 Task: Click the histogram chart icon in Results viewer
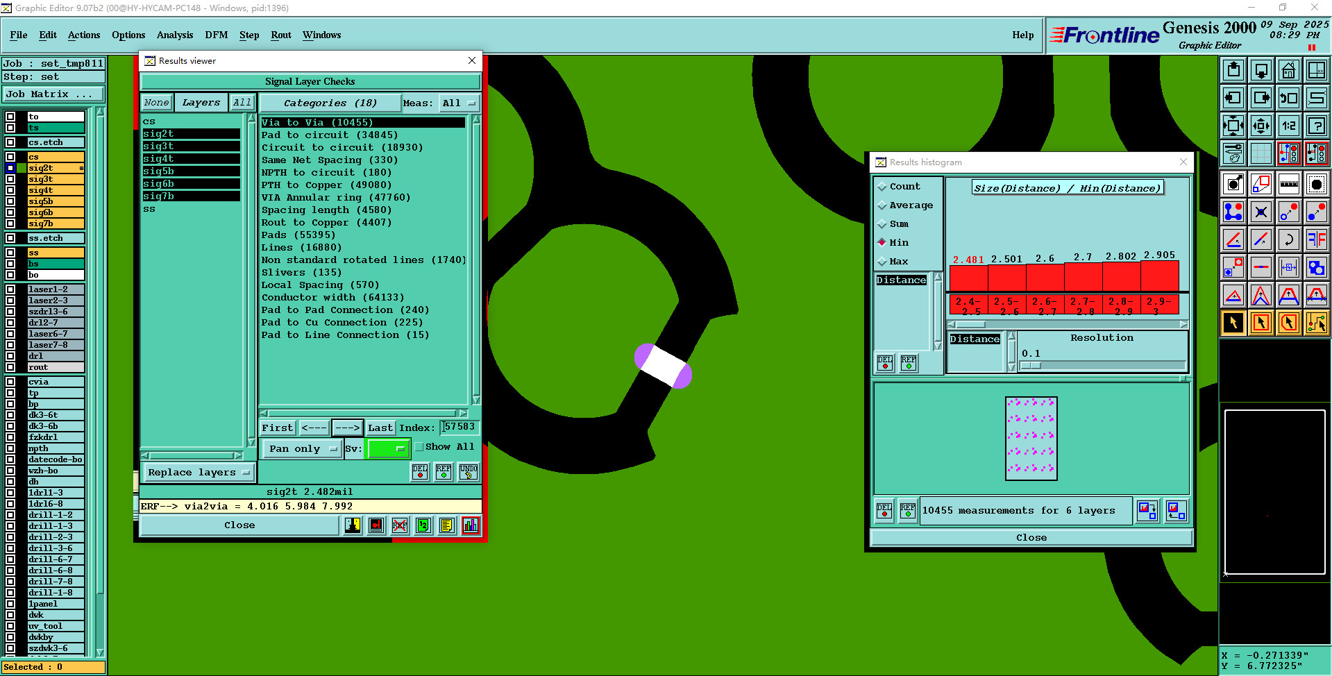(470, 525)
